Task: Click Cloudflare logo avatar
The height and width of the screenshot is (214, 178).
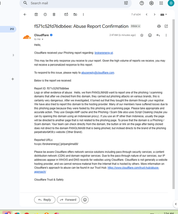Action: 27,37
